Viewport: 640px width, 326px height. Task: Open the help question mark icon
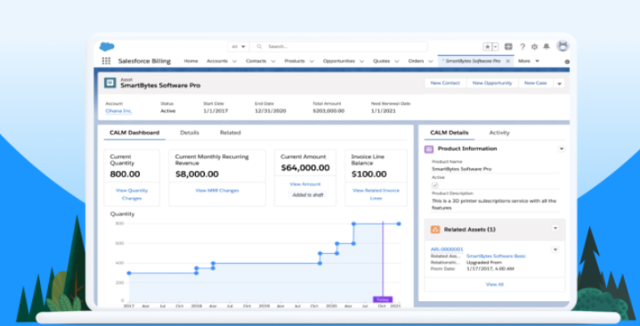[523, 46]
